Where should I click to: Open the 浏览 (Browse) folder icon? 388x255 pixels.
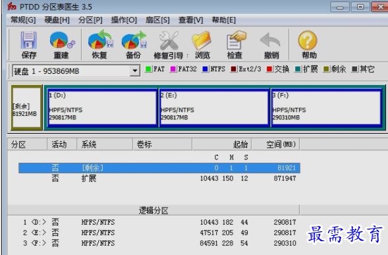(202, 40)
